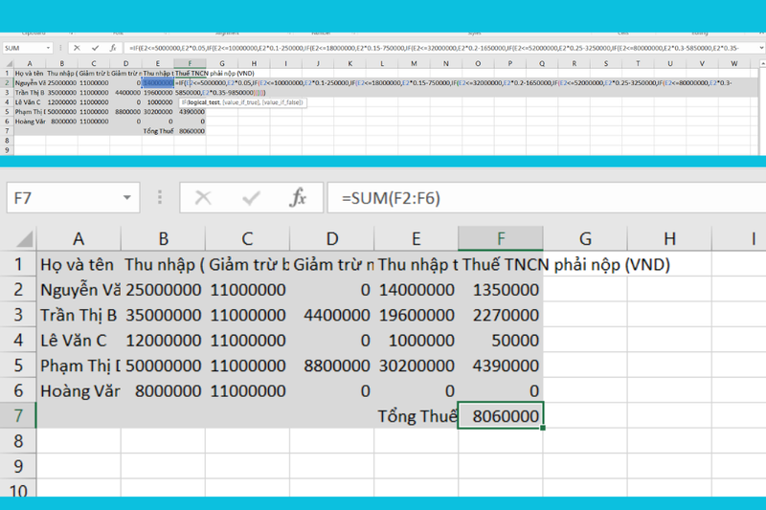The height and width of the screenshot is (510, 766).
Task: Click the total cell 8060000 in the large sheet
Action: [x=501, y=416]
